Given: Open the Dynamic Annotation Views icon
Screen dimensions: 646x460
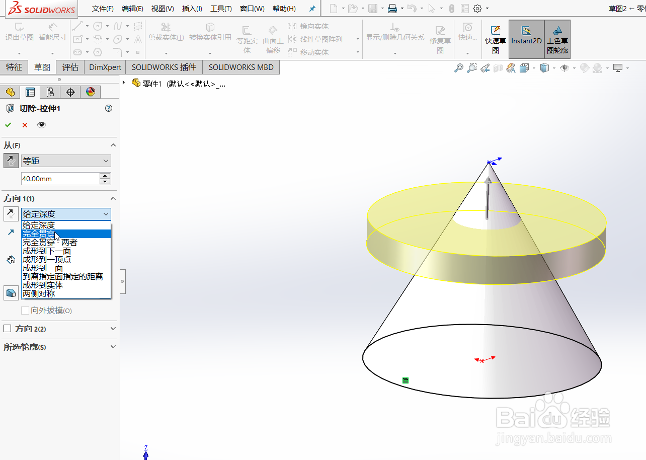Looking at the screenshot, I should coord(511,68).
